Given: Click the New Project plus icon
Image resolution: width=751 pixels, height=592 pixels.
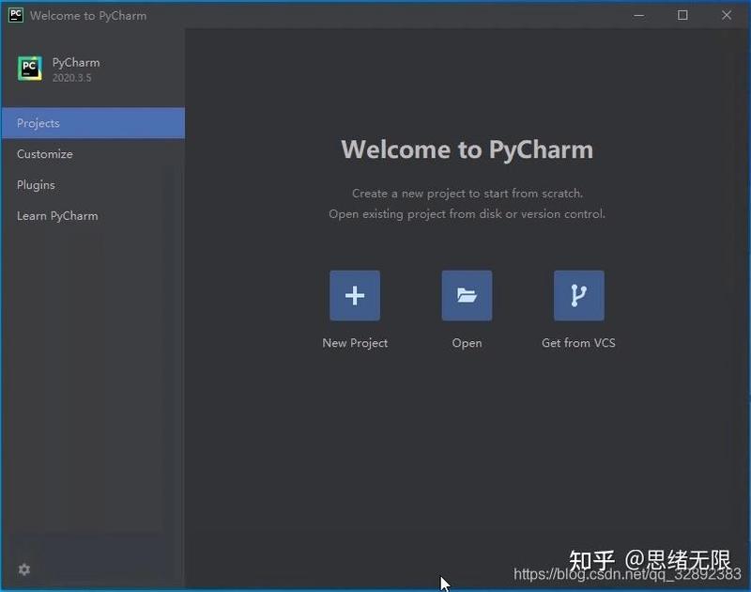Looking at the screenshot, I should pos(355,295).
